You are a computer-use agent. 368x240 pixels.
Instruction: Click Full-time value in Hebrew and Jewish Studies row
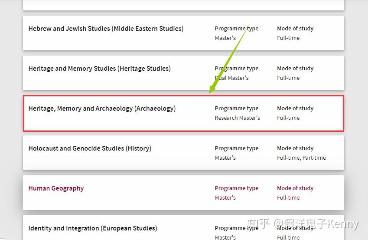(288, 38)
